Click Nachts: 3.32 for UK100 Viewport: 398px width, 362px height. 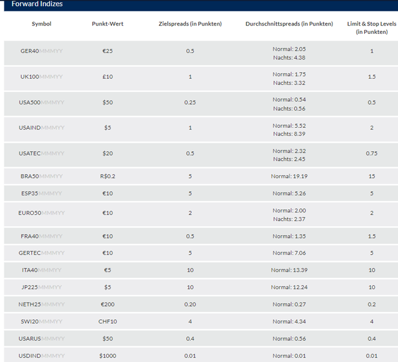click(289, 83)
